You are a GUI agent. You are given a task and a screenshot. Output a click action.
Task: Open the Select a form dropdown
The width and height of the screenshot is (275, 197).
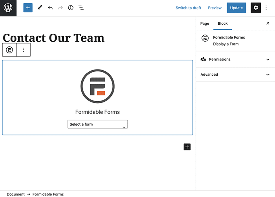point(98,124)
